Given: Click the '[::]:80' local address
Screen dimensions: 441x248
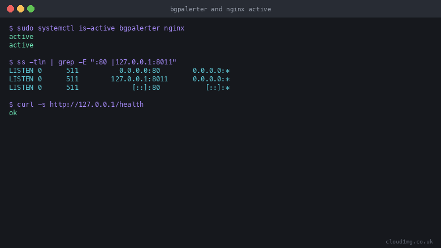Looking at the screenshot, I should tap(146, 88).
